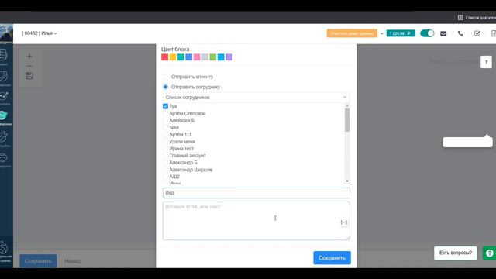Viewport: 496px width, 279px height.
Task: Pick the pink block color swatch
Action: point(197,57)
